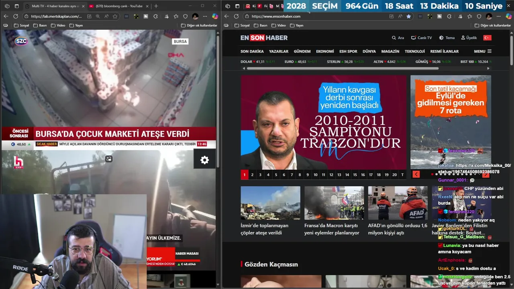Click picture-in-picture icon on Halk TV stream
The width and height of the screenshot is (514, 289).
pyautogui.click(x=108, y=159)
